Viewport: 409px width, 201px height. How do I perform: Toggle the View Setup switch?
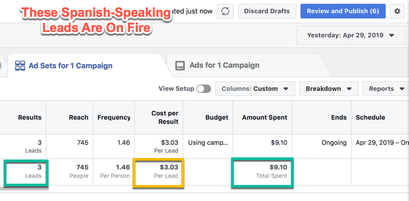(204, 89)
